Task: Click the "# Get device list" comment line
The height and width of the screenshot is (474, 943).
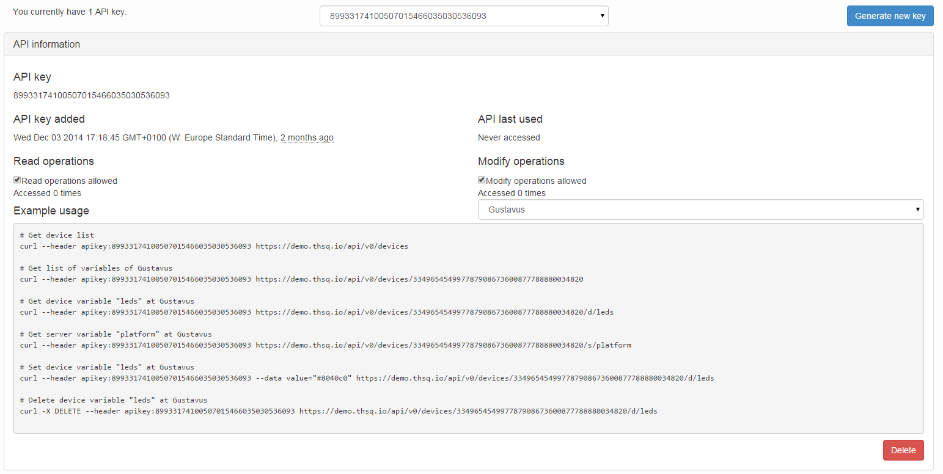Action: tap(57, 235)
